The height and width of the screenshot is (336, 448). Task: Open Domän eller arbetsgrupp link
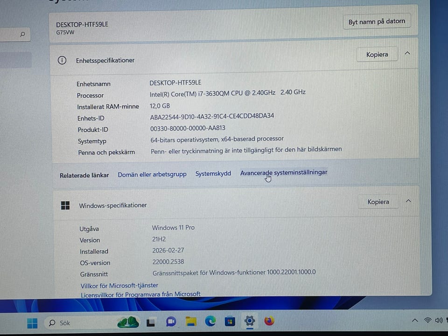(x=152, y=174)
